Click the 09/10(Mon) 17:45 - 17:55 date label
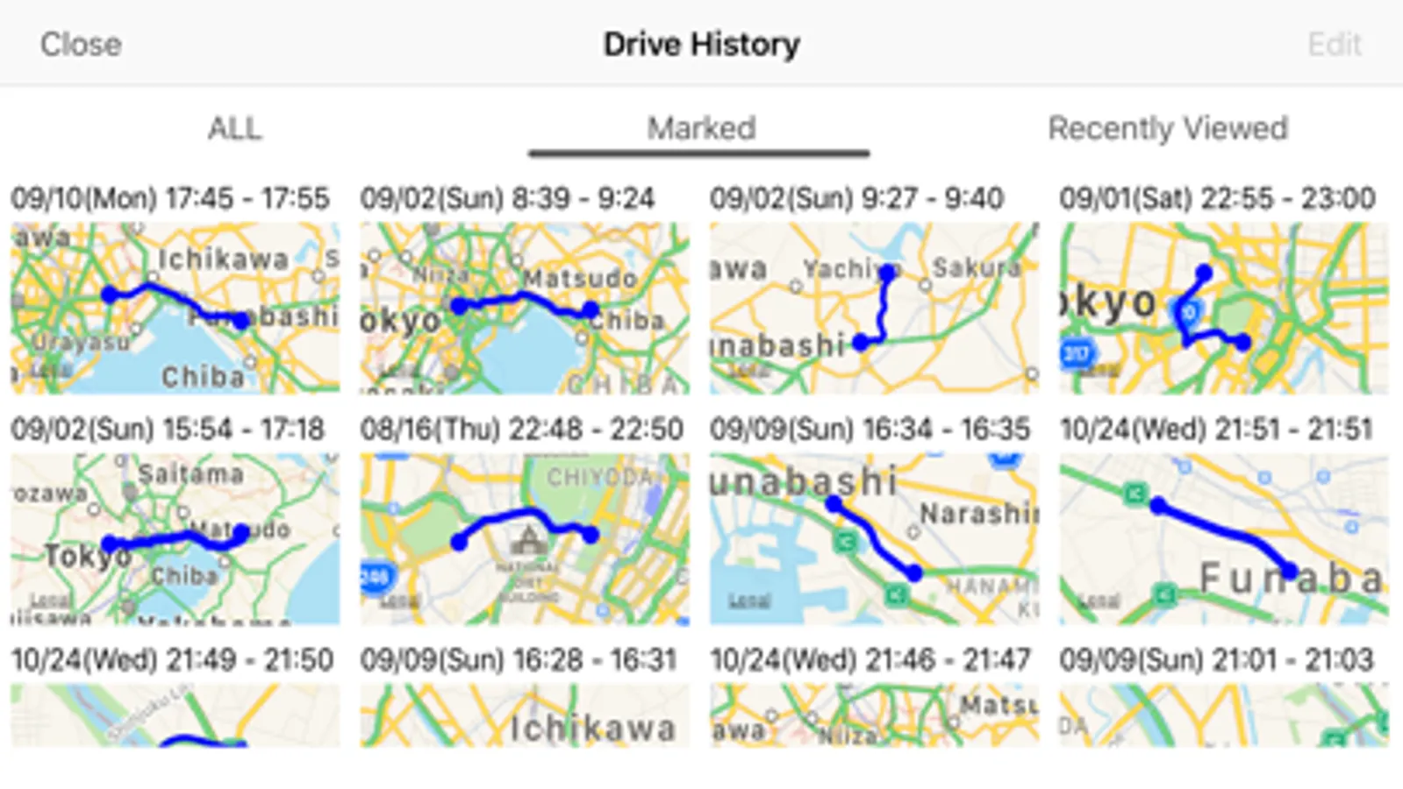Screen dimensions: 1403x789 pyautogui.click(x=170, y=199)
